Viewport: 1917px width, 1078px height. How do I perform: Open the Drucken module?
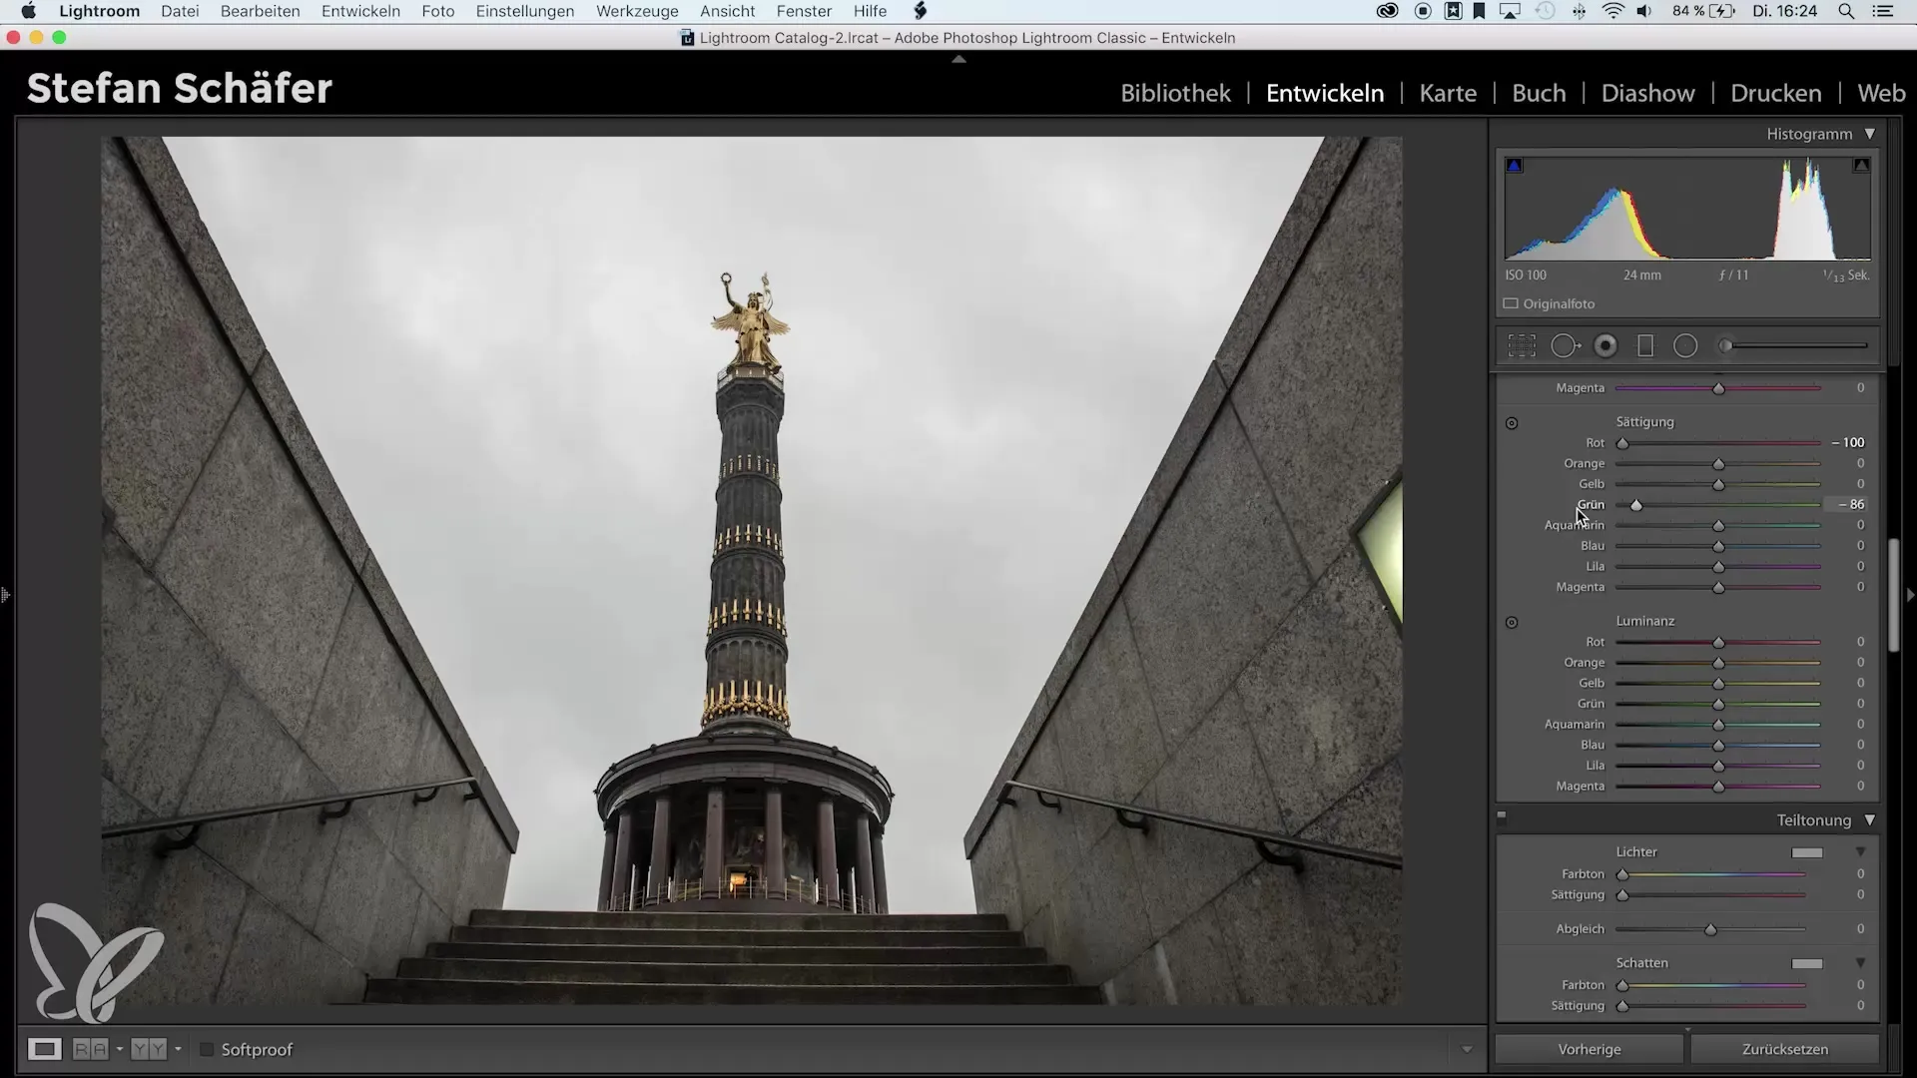(1776, 93)
